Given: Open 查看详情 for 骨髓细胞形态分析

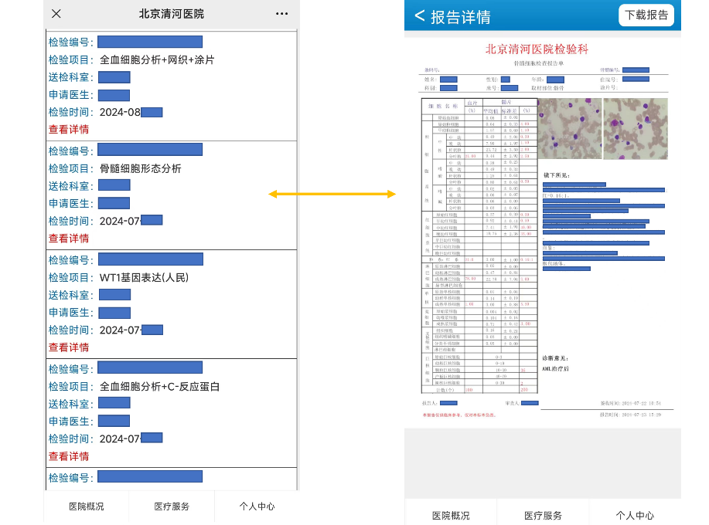Looking at the screenshot, I should 69,239.
